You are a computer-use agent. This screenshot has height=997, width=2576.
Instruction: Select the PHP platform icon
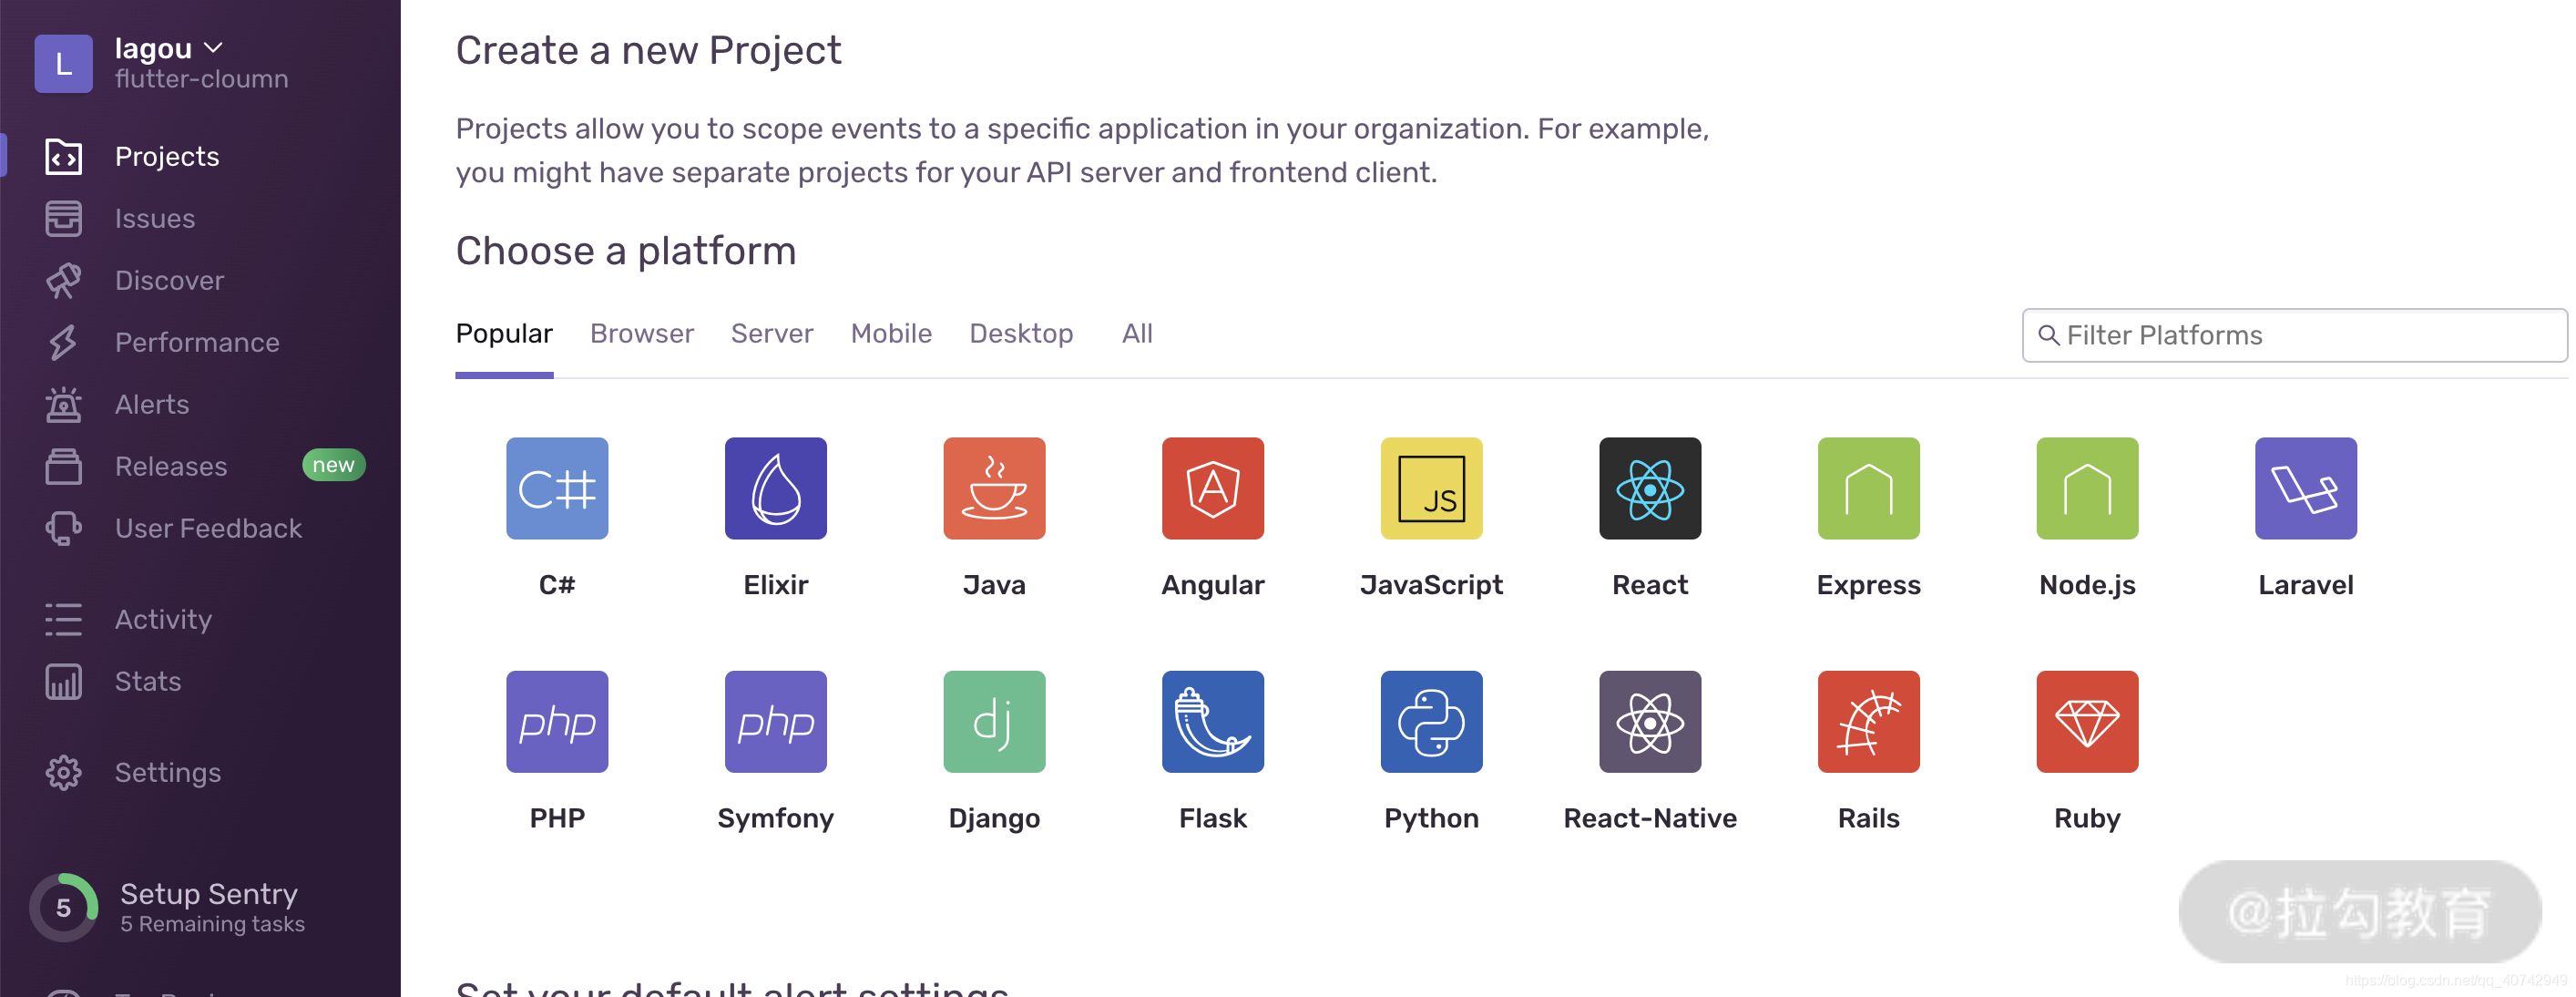pyautogui.click(x=557, y=721)
